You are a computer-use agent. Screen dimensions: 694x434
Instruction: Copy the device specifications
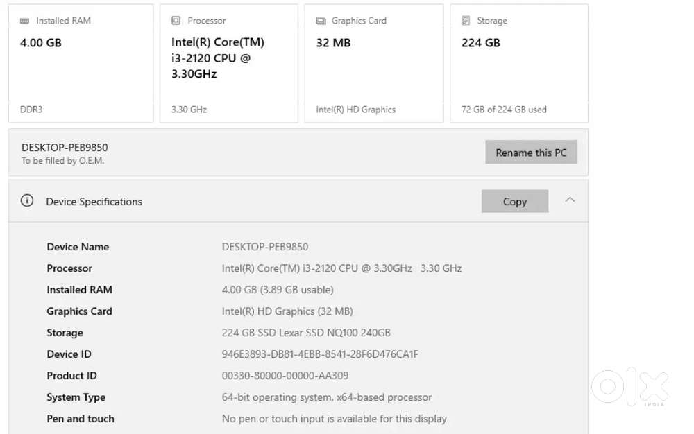[515, 201]
